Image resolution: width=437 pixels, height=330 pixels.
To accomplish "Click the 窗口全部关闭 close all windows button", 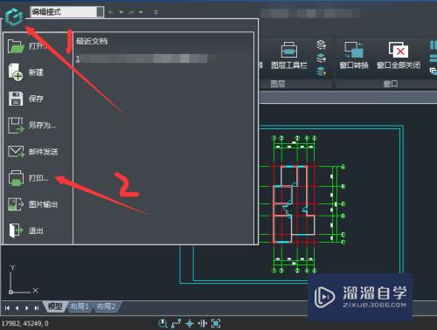I will 399,55.
